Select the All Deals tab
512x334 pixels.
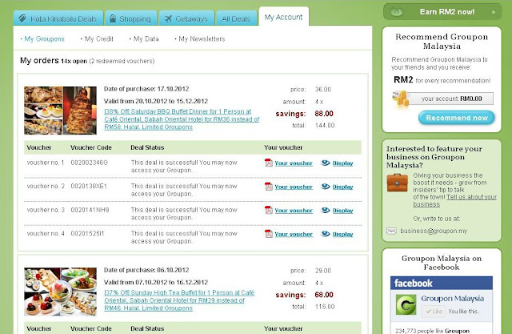tap(236, 18)
